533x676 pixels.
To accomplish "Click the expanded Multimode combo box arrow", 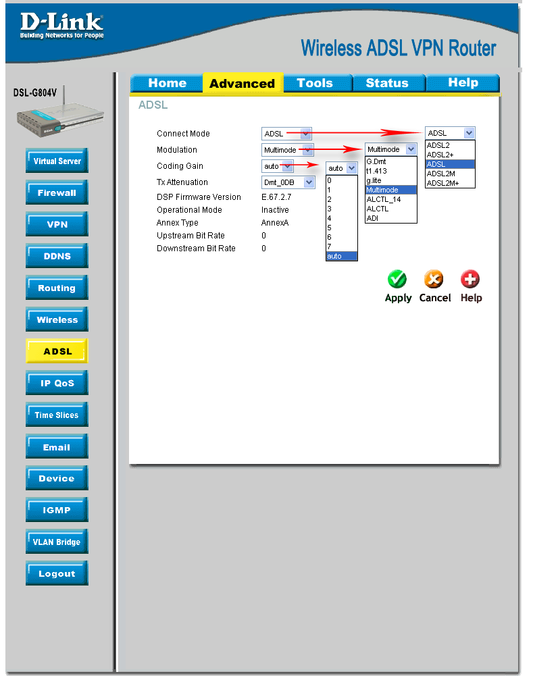I will [x=411, y=149].
